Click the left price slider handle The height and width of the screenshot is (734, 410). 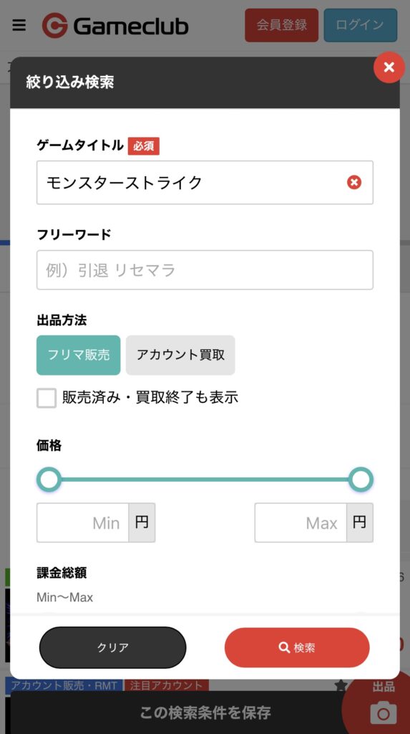tap(49, 480)
